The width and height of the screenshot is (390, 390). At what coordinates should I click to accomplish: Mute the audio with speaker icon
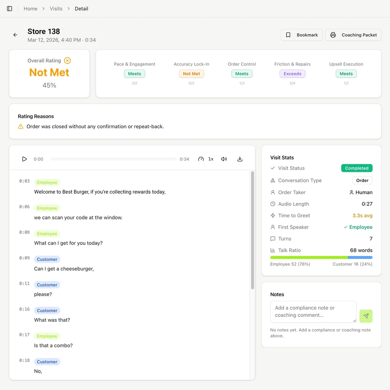tap(224, 159)
